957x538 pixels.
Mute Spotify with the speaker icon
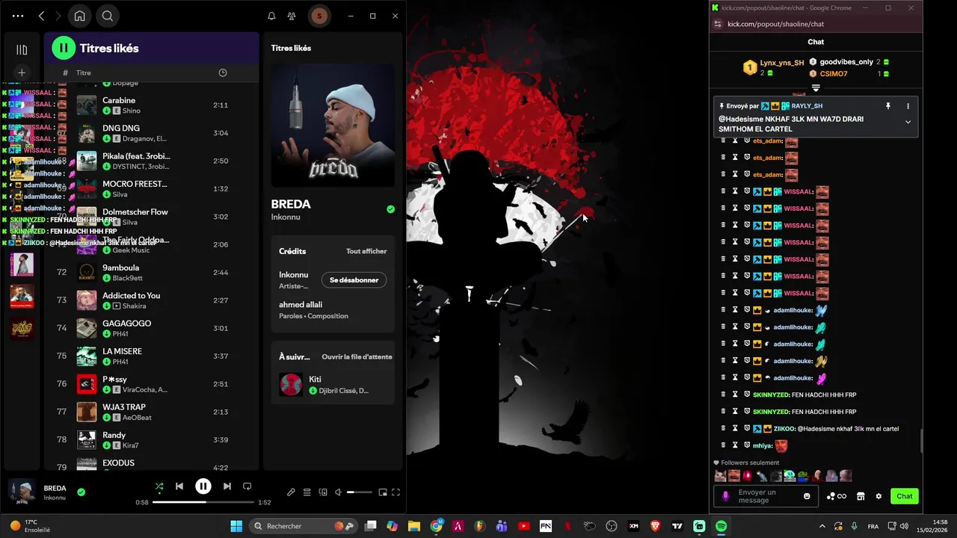pyautogui.click(x=338, y=492)
